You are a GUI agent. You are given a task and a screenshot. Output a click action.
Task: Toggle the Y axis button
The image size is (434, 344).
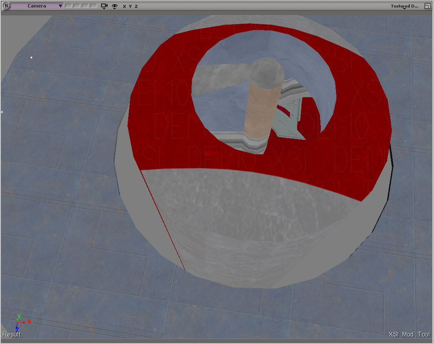tap(131, 6)
